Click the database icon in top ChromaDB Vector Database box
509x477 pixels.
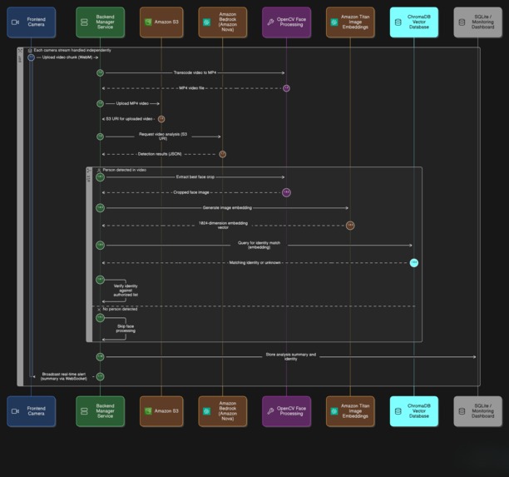[398, 22]
